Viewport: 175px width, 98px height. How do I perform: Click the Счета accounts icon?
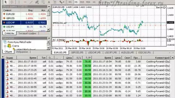pyautogui.click(x=9, y=46)
